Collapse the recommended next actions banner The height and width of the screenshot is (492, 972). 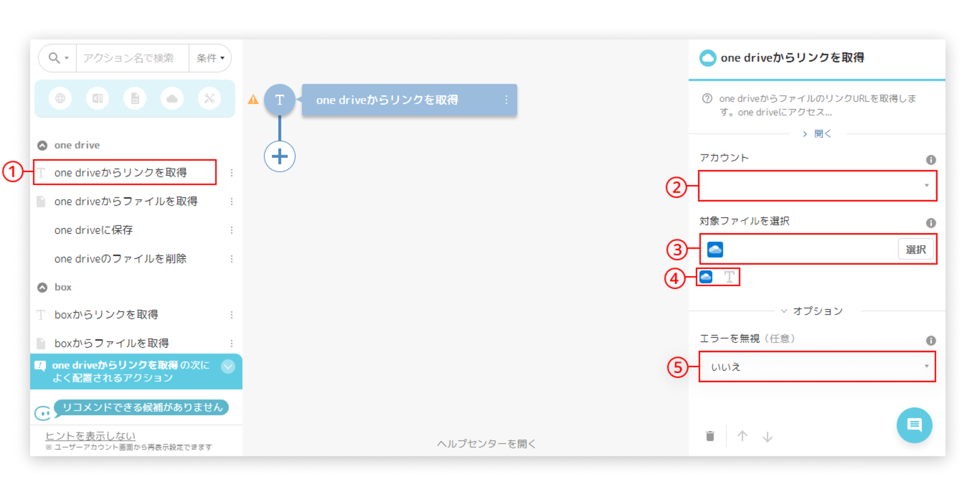pyautogui.click(x=228, y=367)
